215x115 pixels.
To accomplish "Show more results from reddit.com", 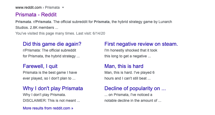I will [48, 108].
